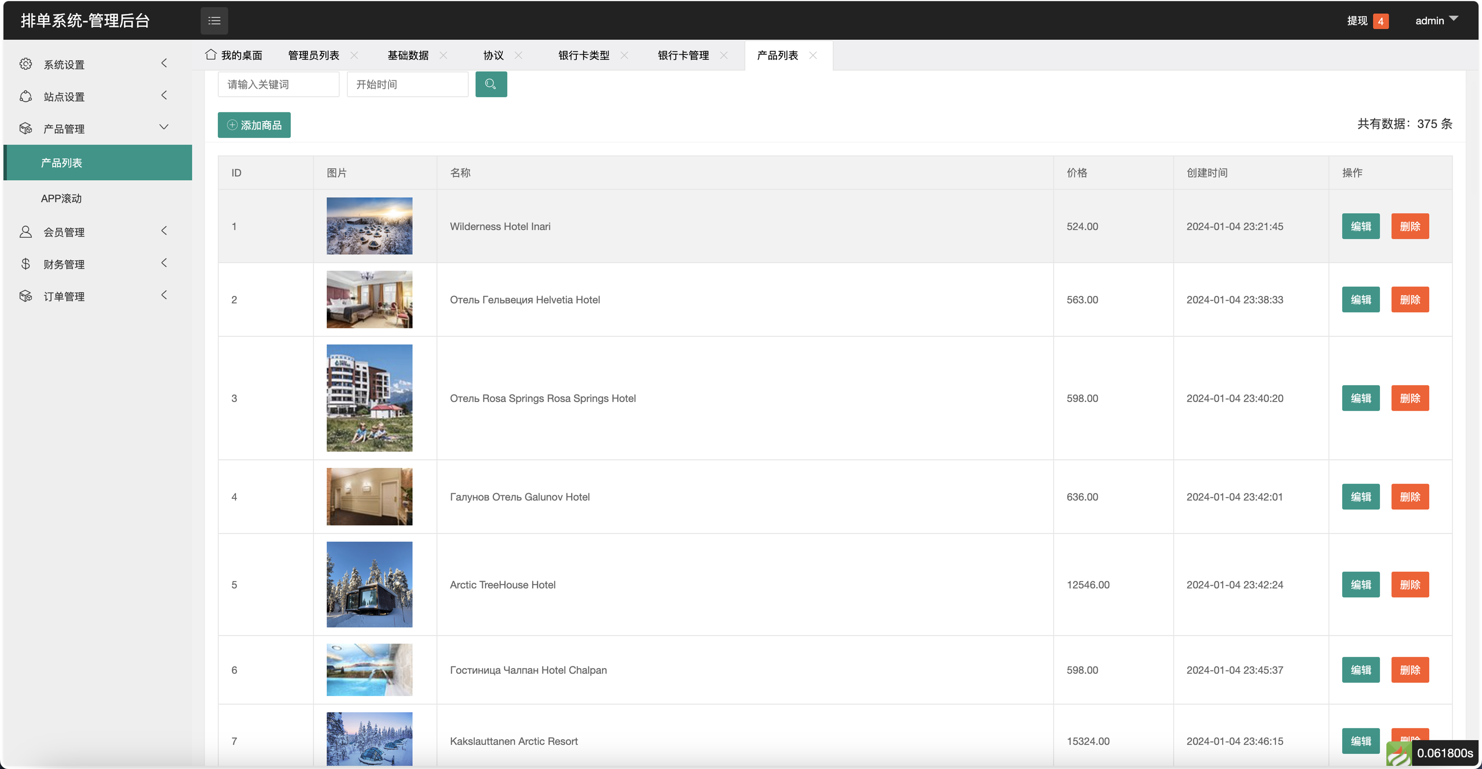Delete the Wilderness Hotel Inari product
The width and height of the screenshot is (1482, 769).
click(x=1410, y=226)
